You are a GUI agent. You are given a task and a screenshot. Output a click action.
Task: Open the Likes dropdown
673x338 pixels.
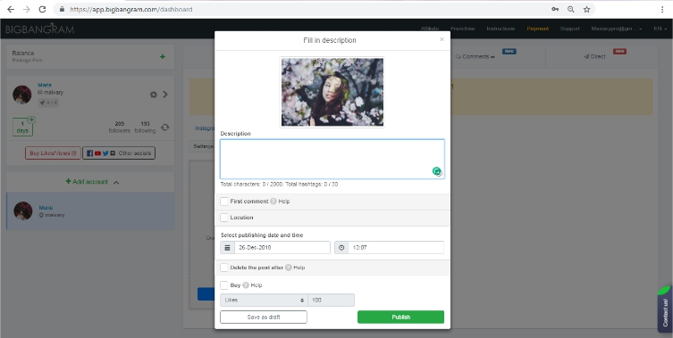pos(264,300)
